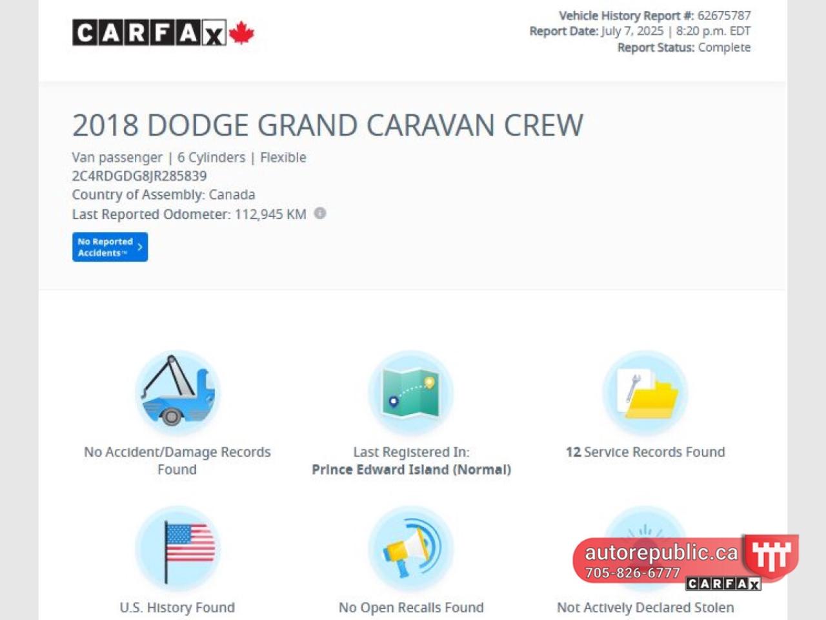Screen dimensions: 826x620
Task: Click the map registration icon
Action: coord(411,393)
